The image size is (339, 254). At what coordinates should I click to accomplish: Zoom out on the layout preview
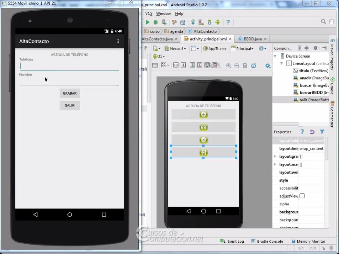point(237,66)
